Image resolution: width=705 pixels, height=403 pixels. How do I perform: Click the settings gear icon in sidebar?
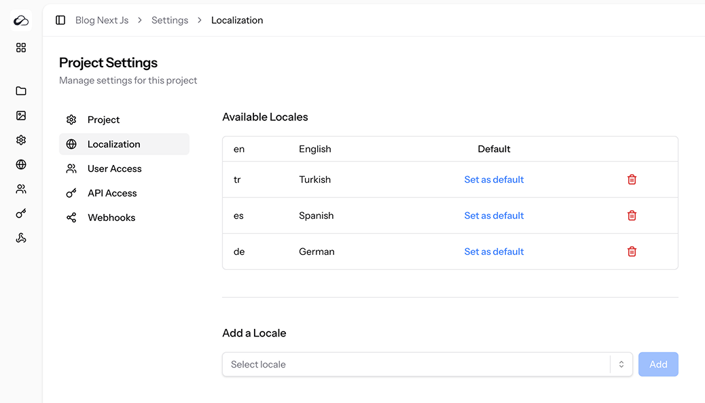(x=20, y=139)
